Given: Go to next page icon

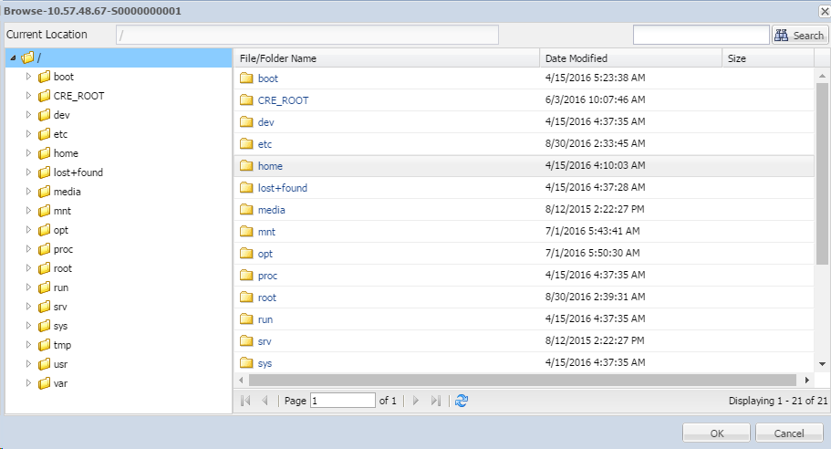Looking at the screenshot, I should pyautogui.click(x=416, y=401).
